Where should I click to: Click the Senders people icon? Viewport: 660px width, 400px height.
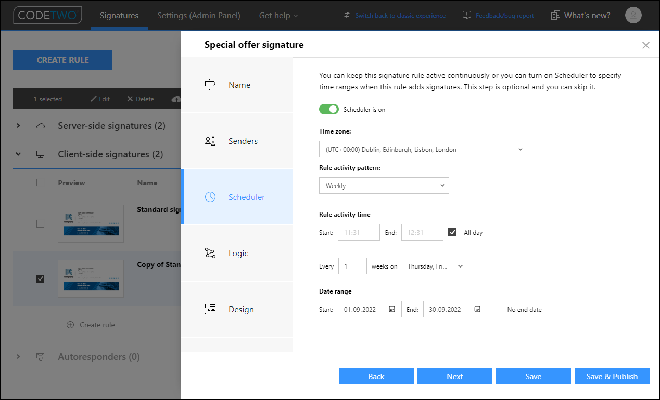tap(210, 141)
